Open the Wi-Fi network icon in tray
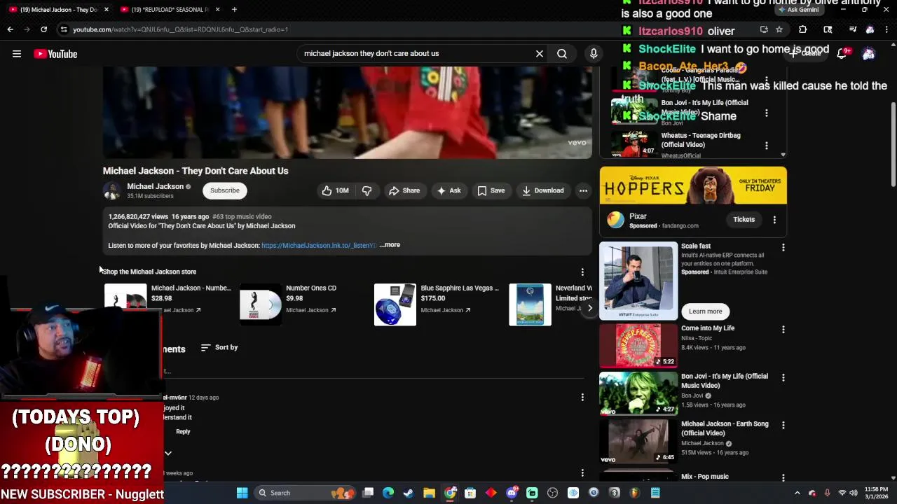 coord(842,493)
